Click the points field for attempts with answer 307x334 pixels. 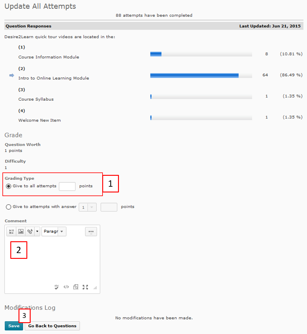coord(109,207)
